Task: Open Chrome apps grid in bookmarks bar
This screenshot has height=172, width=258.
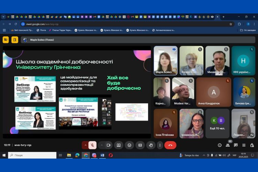Action: [x=4, y=30]
